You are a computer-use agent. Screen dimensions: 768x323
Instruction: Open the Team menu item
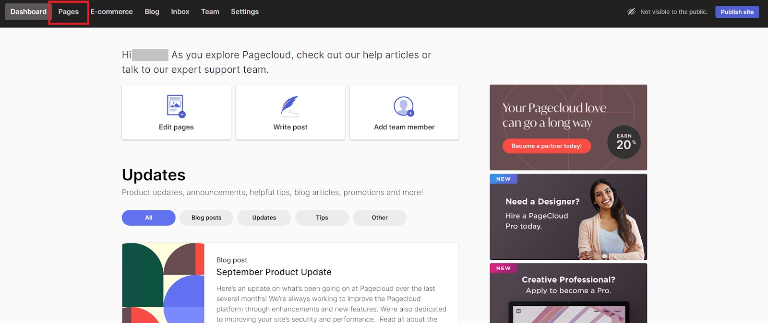pyautogui.click(x=210, y=12)
